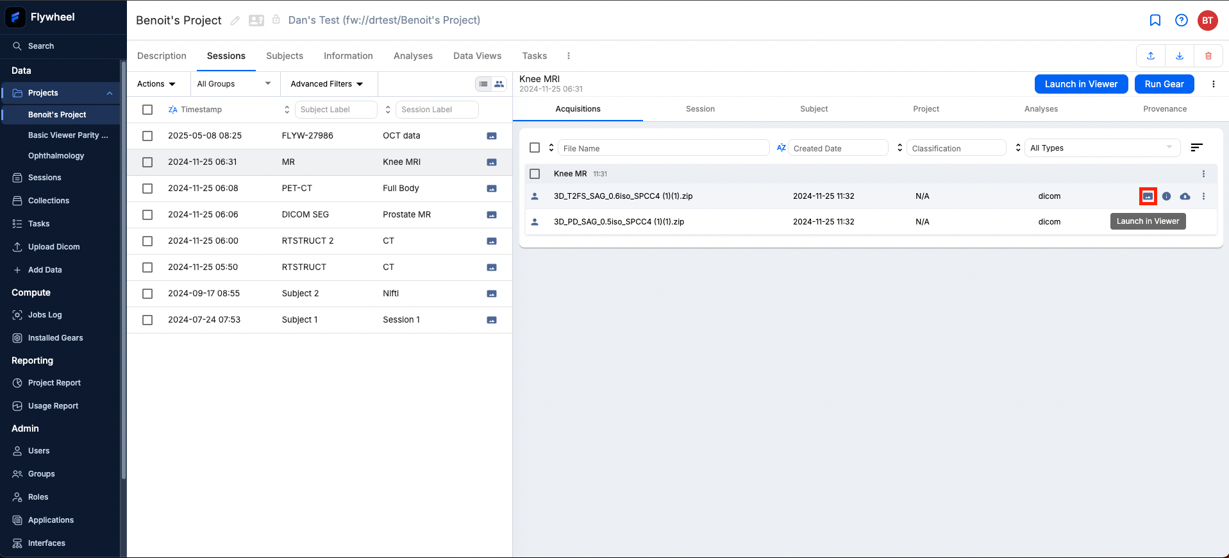Open the session kebab menu beside Run Gear

(1213, 84)
